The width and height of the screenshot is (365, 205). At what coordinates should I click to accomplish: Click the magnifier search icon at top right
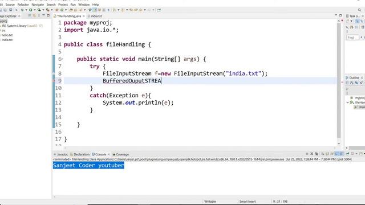360,10
